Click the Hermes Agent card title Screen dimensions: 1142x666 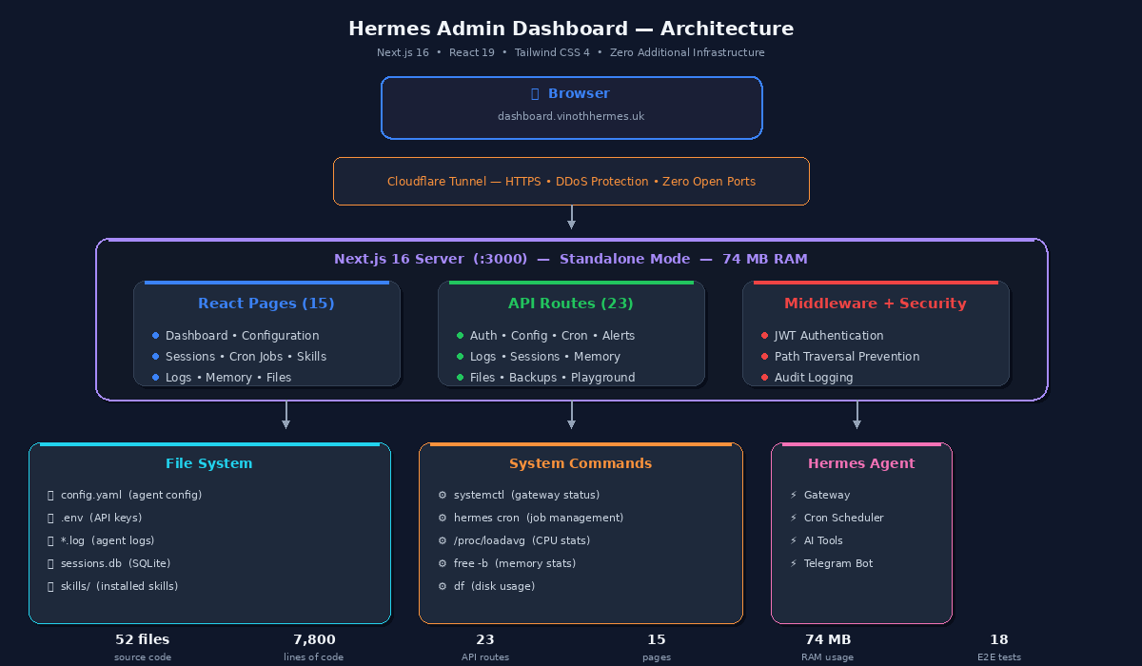pyautogui.click(x=861, y=463)
